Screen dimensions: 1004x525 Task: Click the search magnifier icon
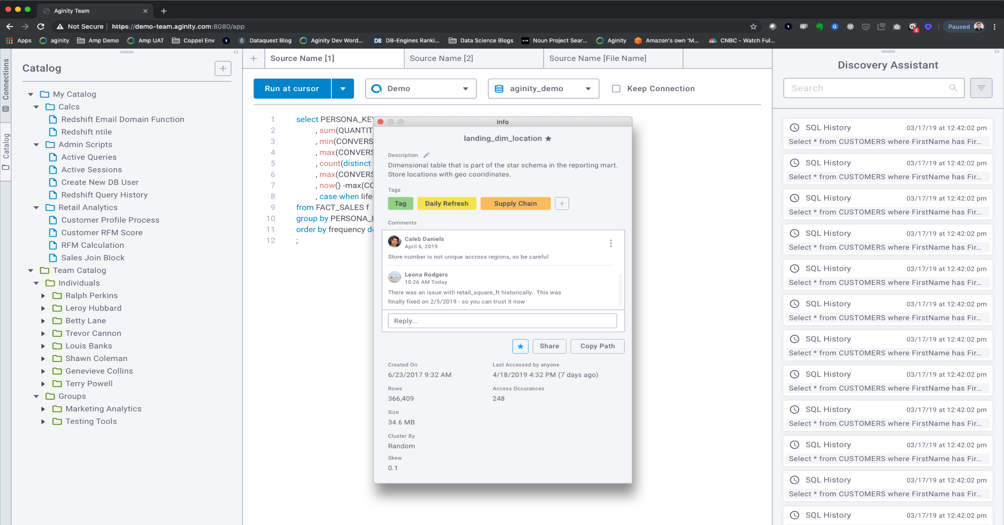pyautogui.click(x=953, y=88)
